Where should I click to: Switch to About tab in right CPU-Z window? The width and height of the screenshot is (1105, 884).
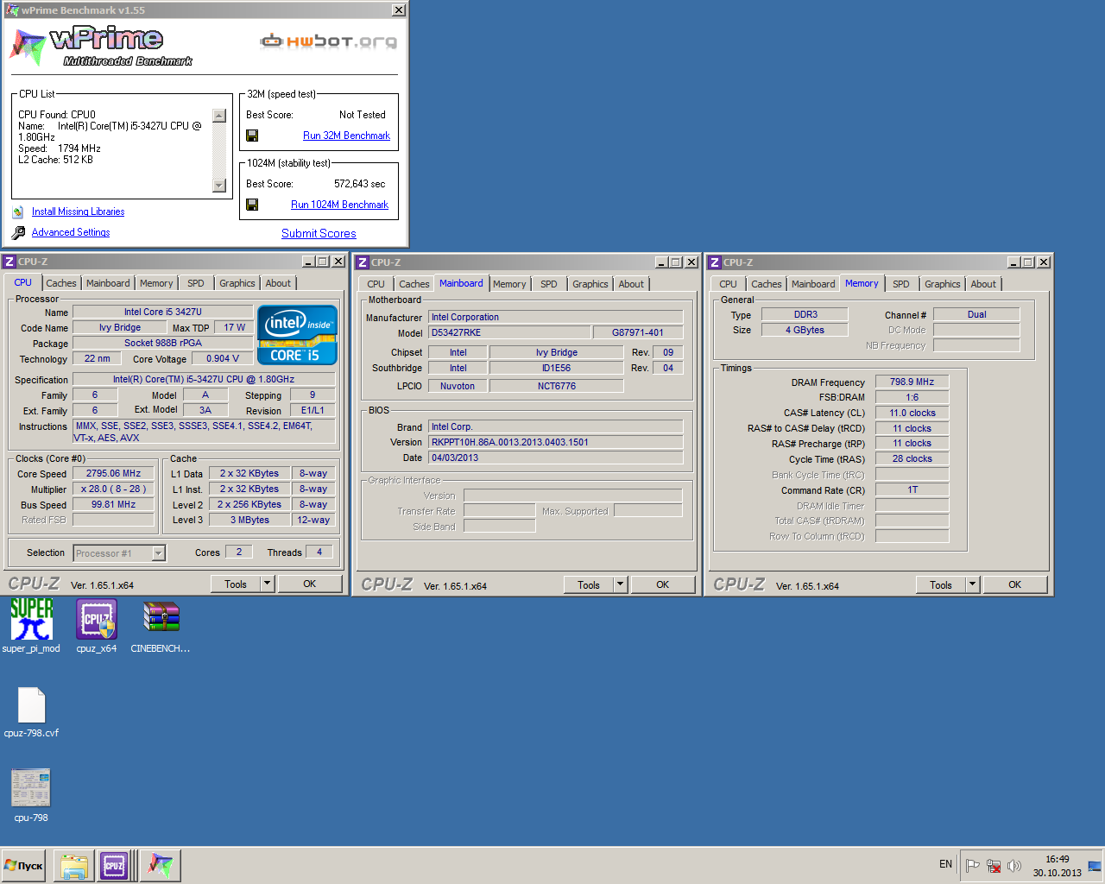pyautogui.click(x=983, y=284)
